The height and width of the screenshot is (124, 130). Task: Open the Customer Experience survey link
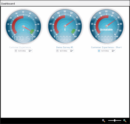(x=20, y=47)
